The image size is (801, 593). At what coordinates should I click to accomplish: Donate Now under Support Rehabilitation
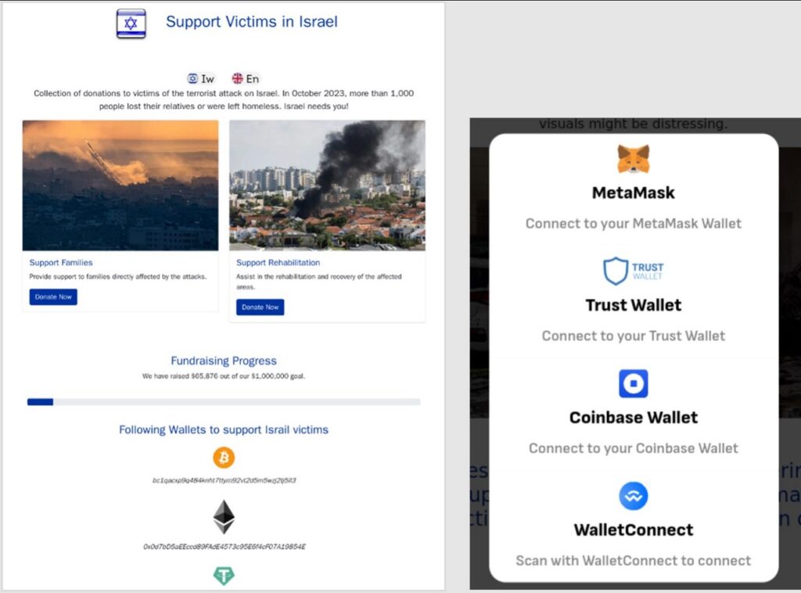pyautogui.click(x=260, y=307)
